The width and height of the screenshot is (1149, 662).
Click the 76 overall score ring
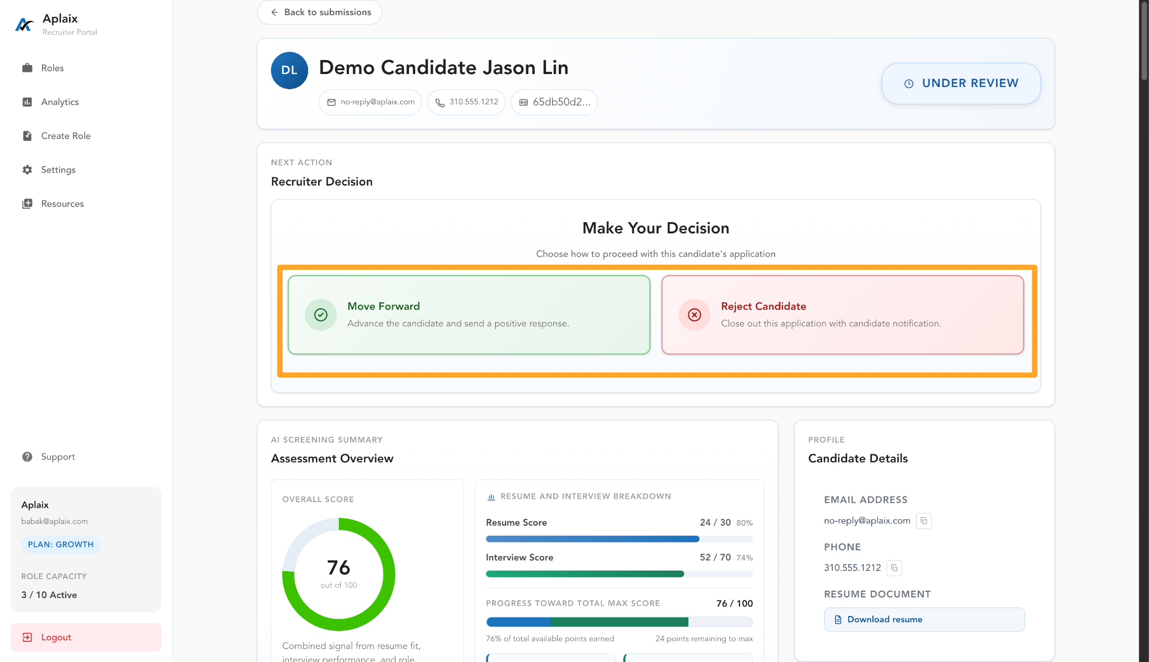[339, 574]
